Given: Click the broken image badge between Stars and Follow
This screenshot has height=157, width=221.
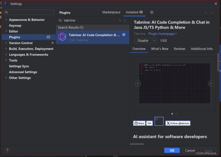Looking at the screenshot, I should click(159, 121).
